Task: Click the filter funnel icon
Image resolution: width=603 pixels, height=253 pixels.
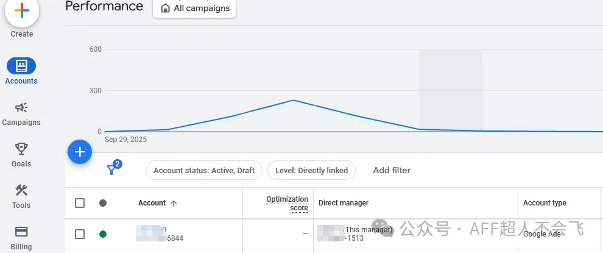Action: pos(112,170)
